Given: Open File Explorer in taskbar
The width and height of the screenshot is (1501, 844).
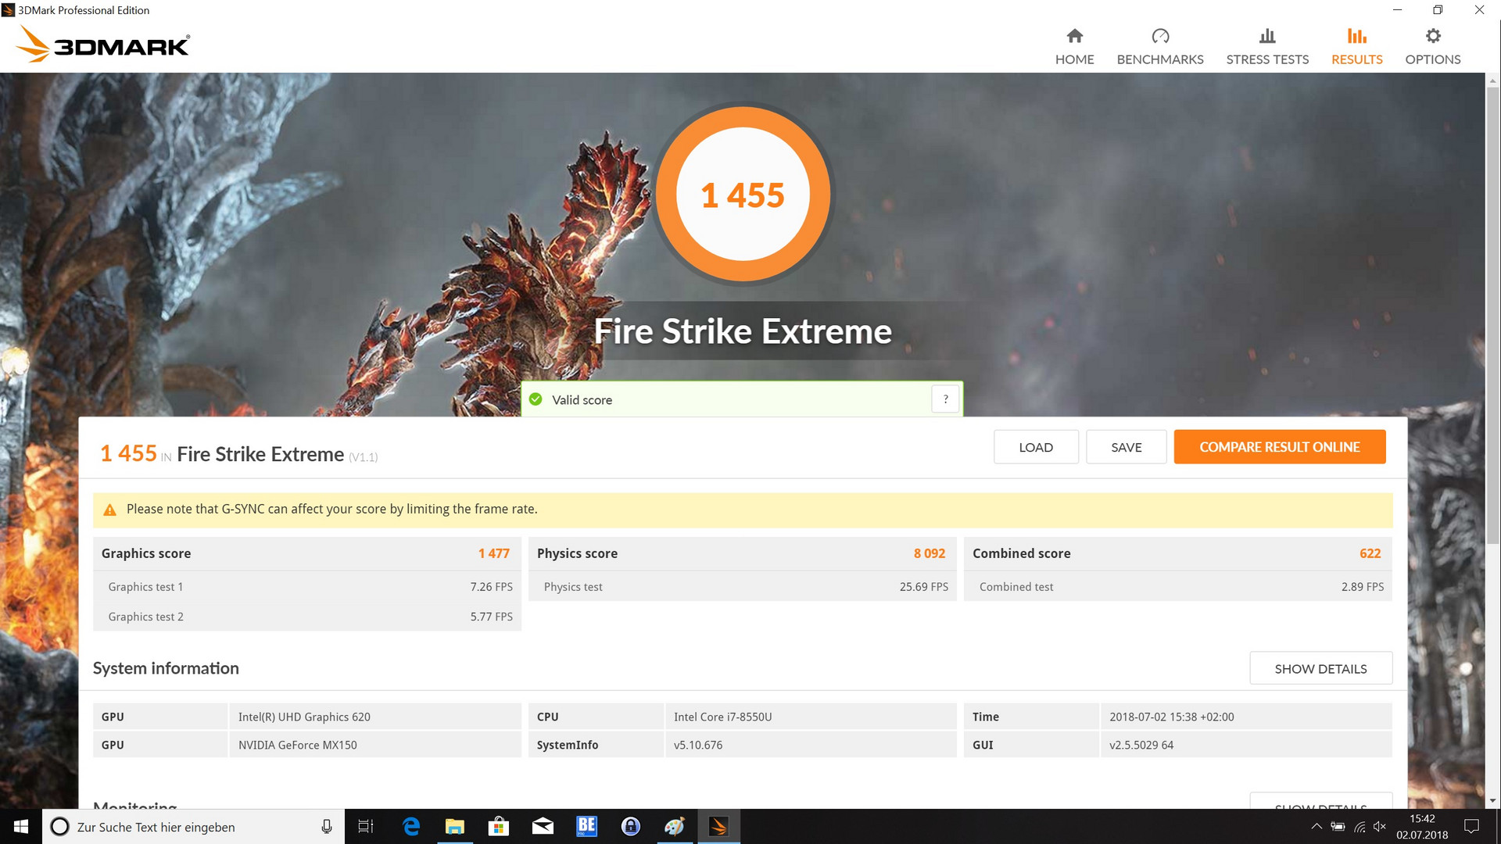Looking at the screenshot, I should [454, 827].
